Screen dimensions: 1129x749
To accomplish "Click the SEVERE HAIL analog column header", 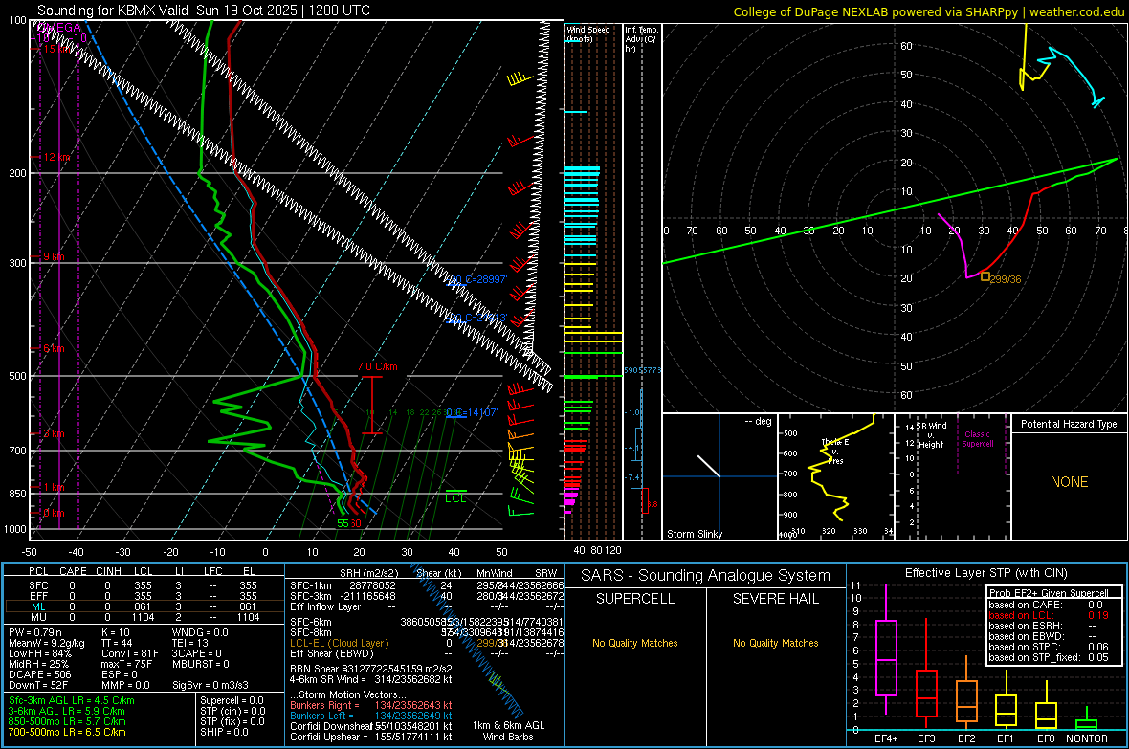I will (x=775, y=599).
